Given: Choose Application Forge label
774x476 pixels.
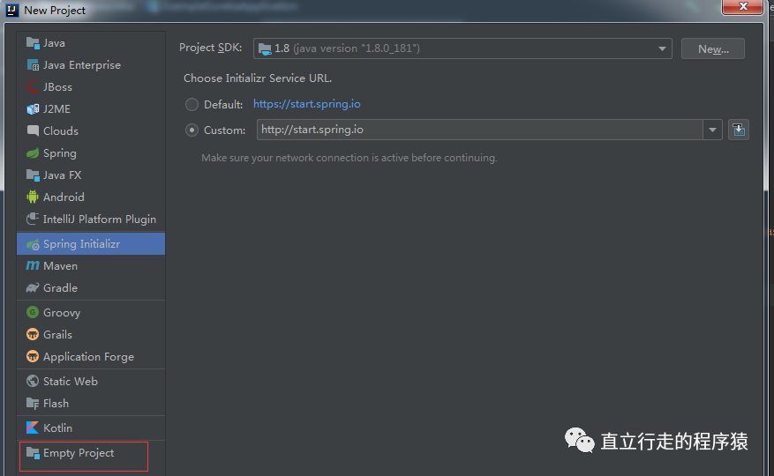Looking at the screenshot, I should coord(88,357).
